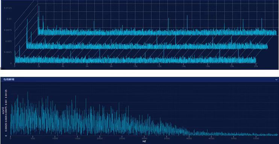
Task: Select the 5500 tick on envelope spectrum axis
Action: coord(256,138)
